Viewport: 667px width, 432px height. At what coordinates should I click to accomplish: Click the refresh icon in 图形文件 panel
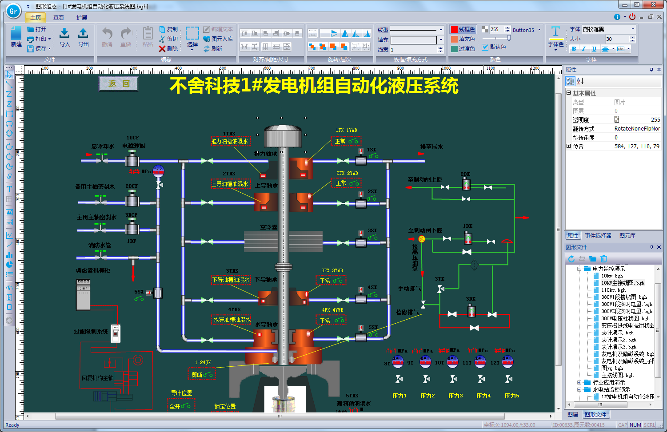coord(571,259)
